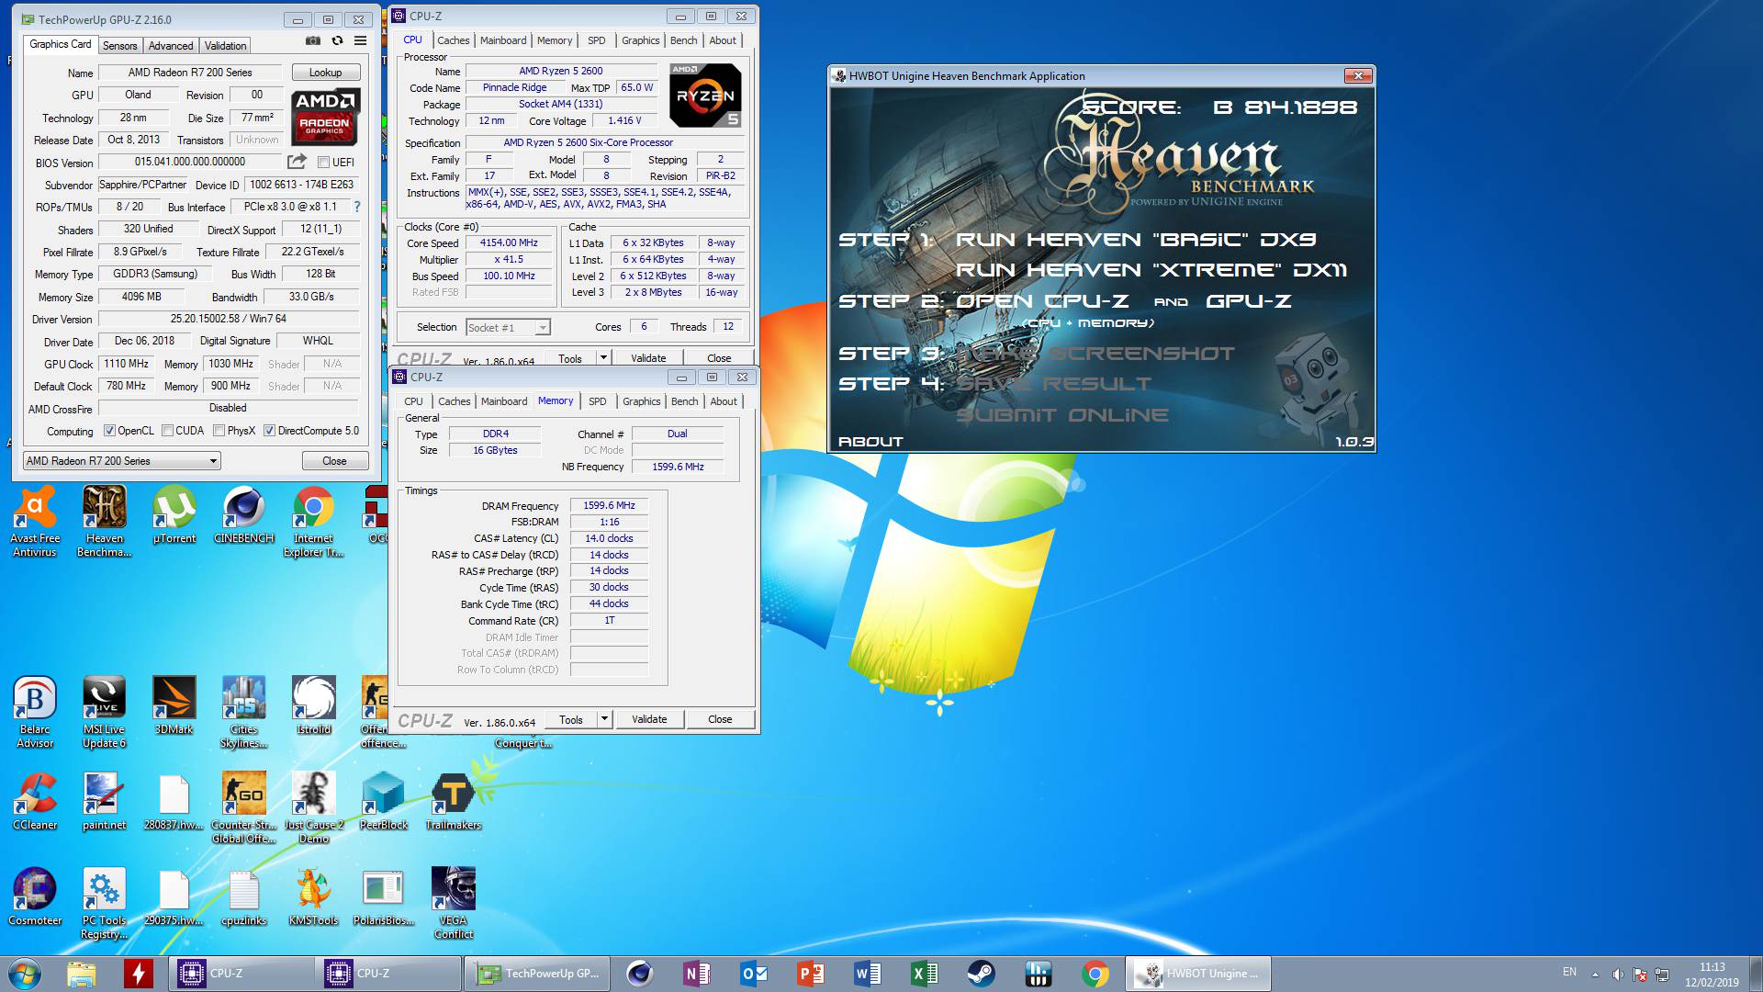Open SPD tab in upper CPU-Z
Viewport: 1763px width, 992px height.
597,40
